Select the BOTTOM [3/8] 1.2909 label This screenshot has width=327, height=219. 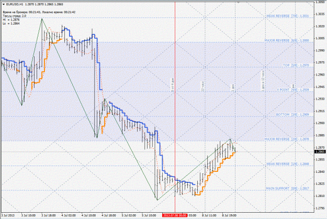[292, 115]
